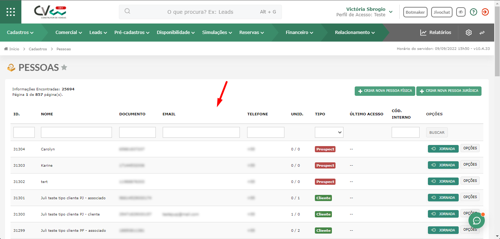
Task: Open Opções for Karine
Action: 470,165
